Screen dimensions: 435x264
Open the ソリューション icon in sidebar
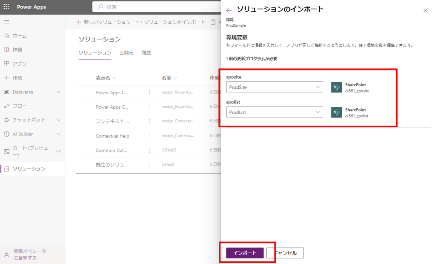click(x=7, y=169)
